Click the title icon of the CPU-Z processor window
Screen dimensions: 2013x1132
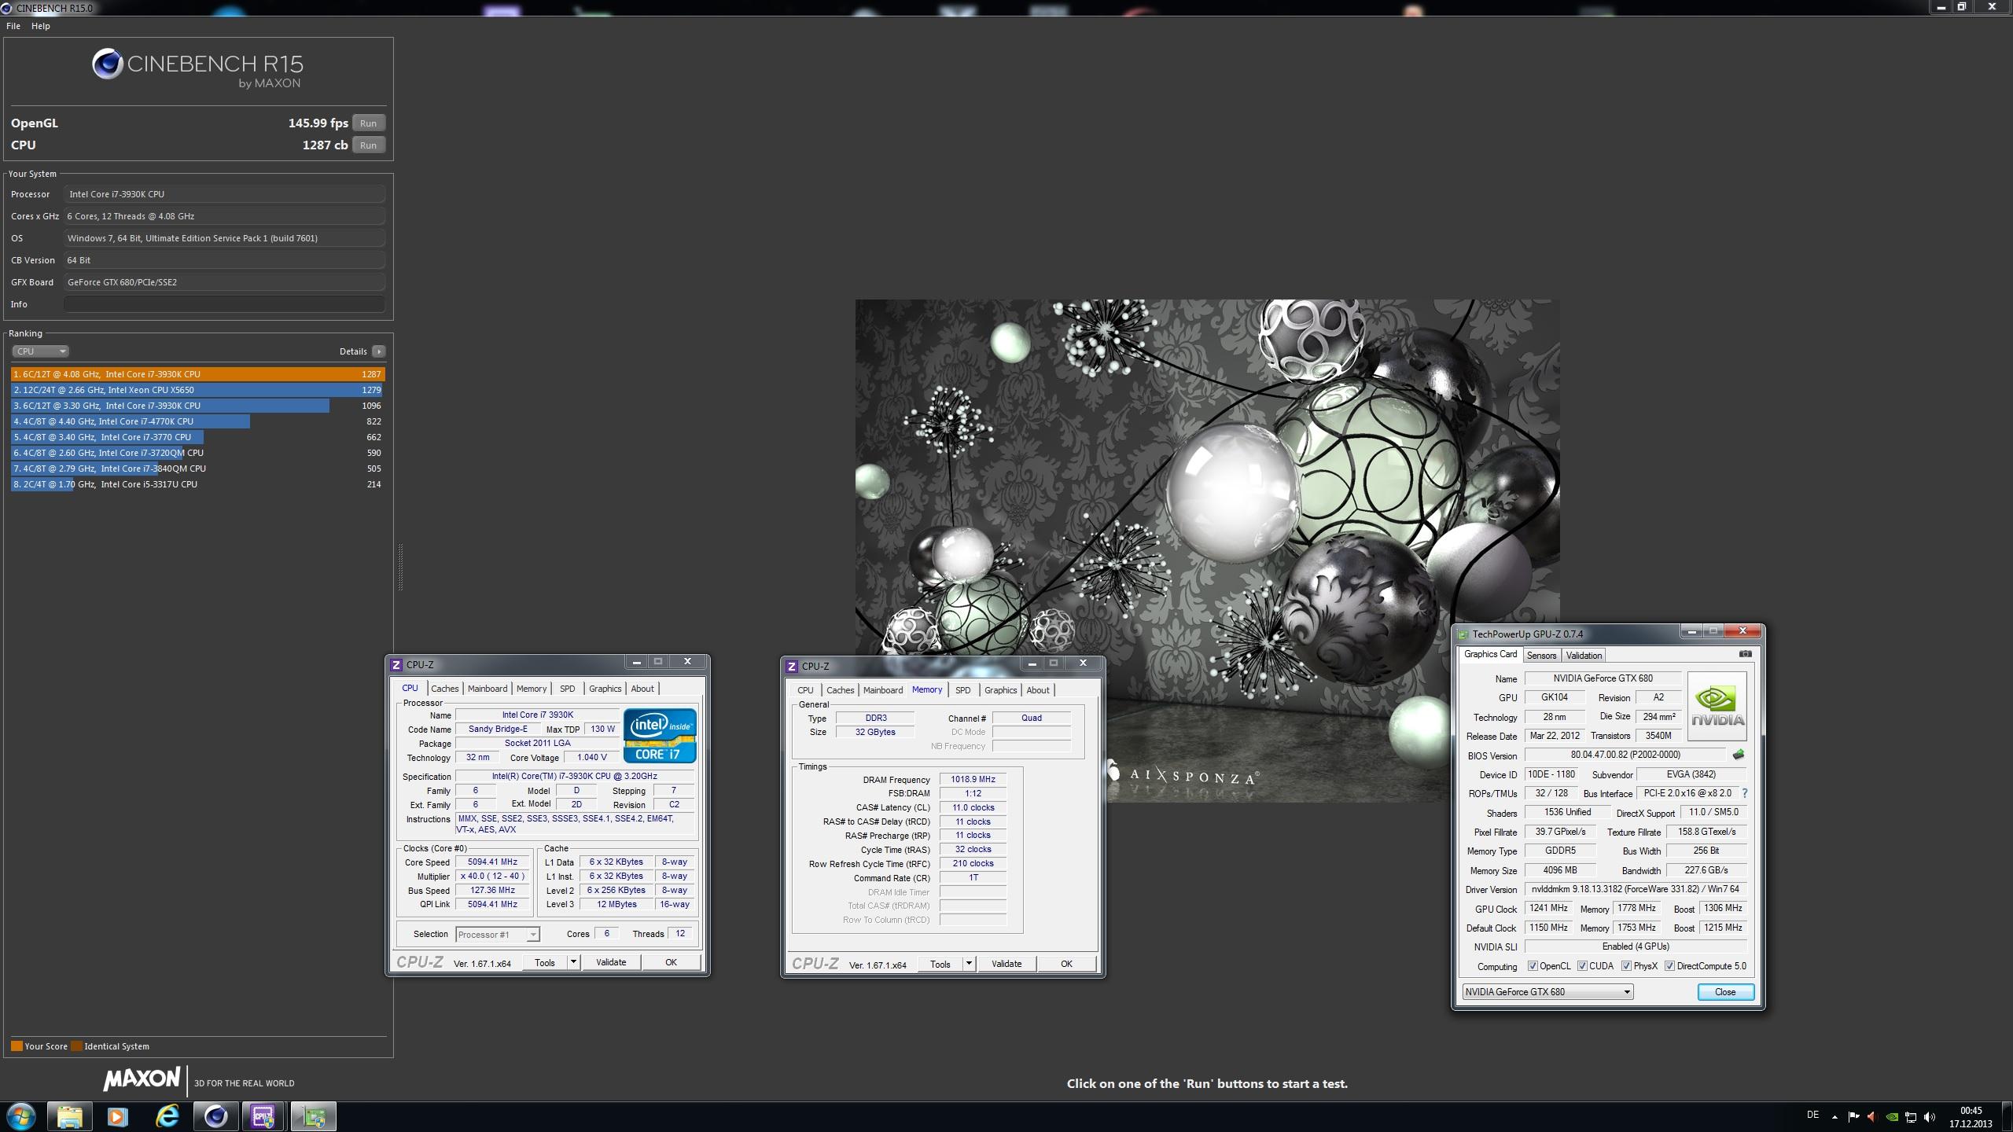coord(397,664)
